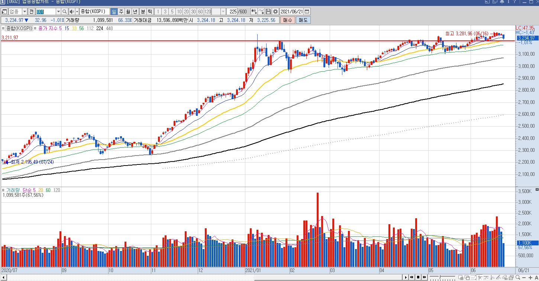This screenshot has width=539, height=281.
Task: Select the 일 daily period button
Action: click(x=114, y=12)
